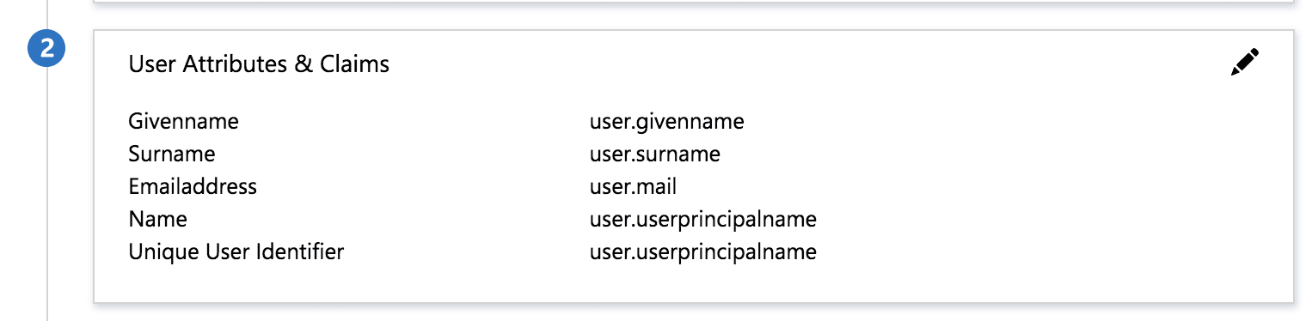Click the user.givenname value
Screen dimensions: 1312x321
click(667, 122)
